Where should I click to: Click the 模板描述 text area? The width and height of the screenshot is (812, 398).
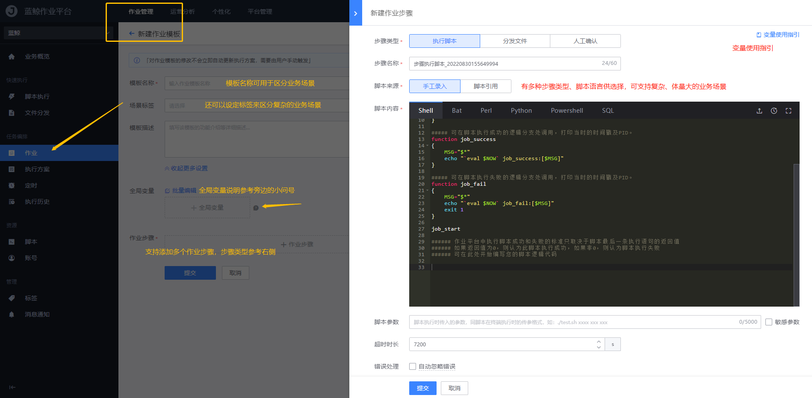pyautogui.click(x=257, y=139)
